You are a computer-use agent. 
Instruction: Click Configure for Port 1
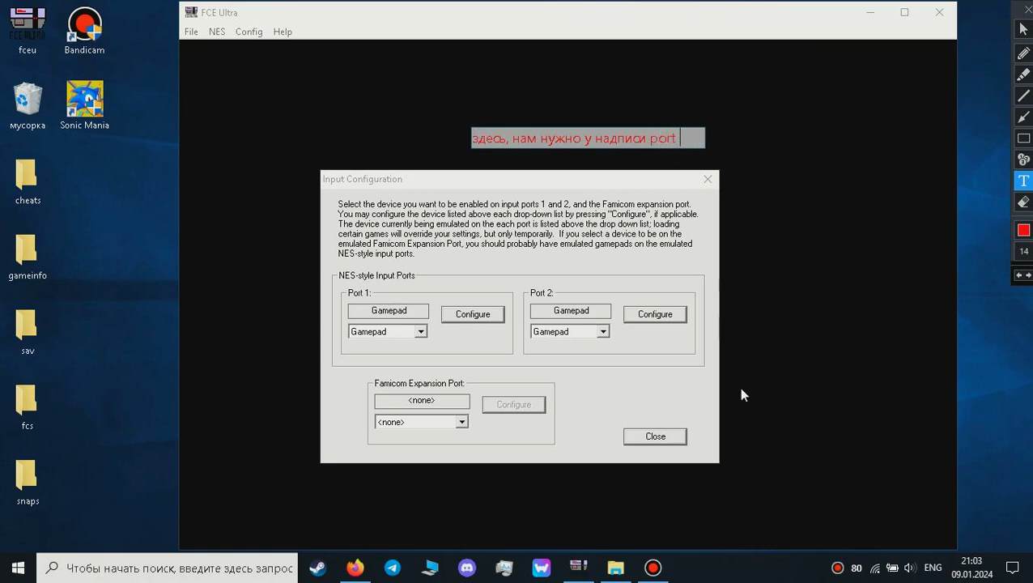tap(473, 314)
